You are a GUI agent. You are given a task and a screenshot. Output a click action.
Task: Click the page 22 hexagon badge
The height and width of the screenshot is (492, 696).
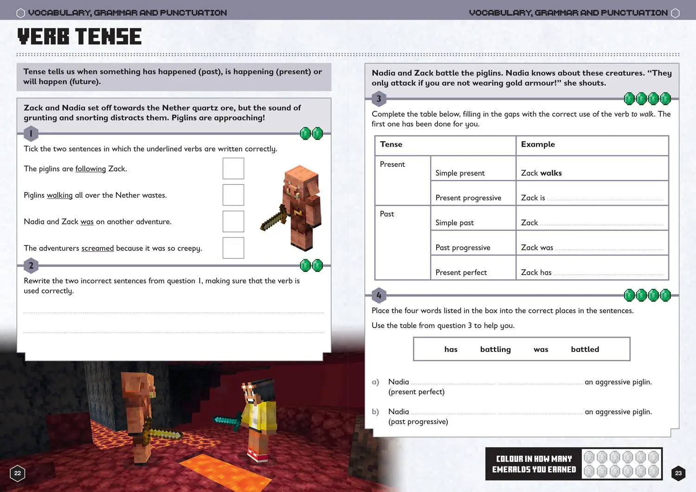(18, 473)
